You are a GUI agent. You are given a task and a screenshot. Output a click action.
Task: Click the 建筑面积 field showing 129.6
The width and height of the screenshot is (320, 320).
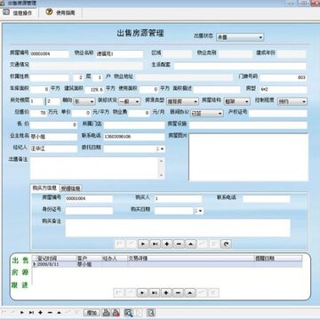coord(94,90)
